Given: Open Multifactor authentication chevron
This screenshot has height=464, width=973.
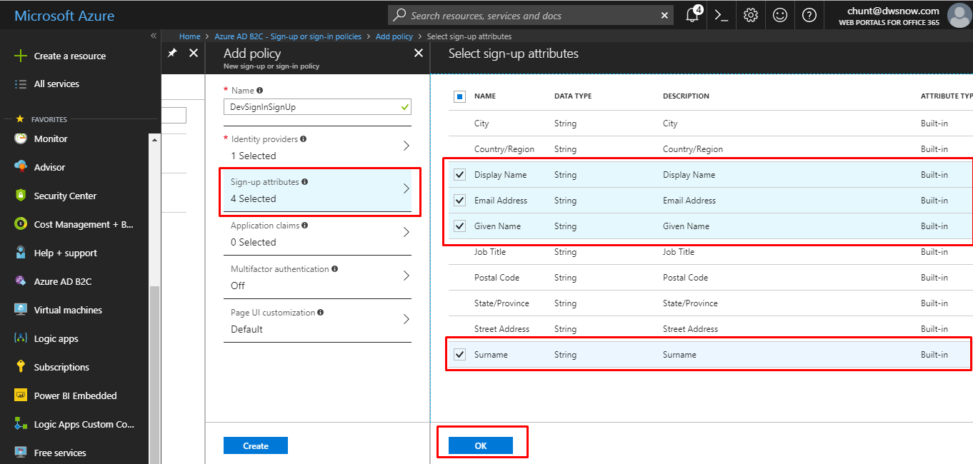Looking at the screenshot, I should [406, 276].
